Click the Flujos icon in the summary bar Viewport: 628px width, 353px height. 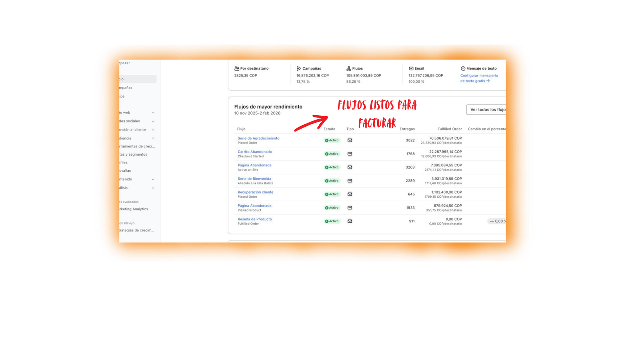coord(349,69)
